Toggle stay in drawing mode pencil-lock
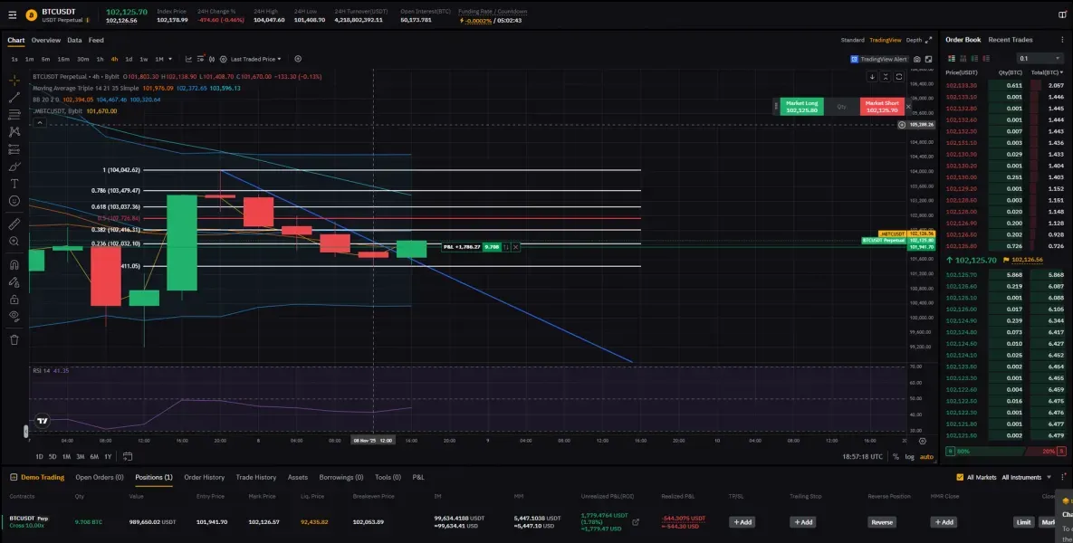 [x=14, y=281]
